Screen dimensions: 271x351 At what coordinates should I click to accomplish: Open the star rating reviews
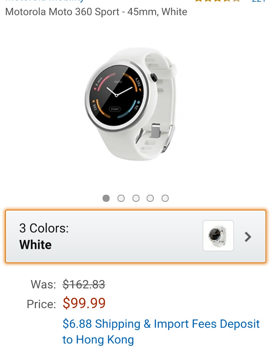pyautogui.click(x=217, y=1)
